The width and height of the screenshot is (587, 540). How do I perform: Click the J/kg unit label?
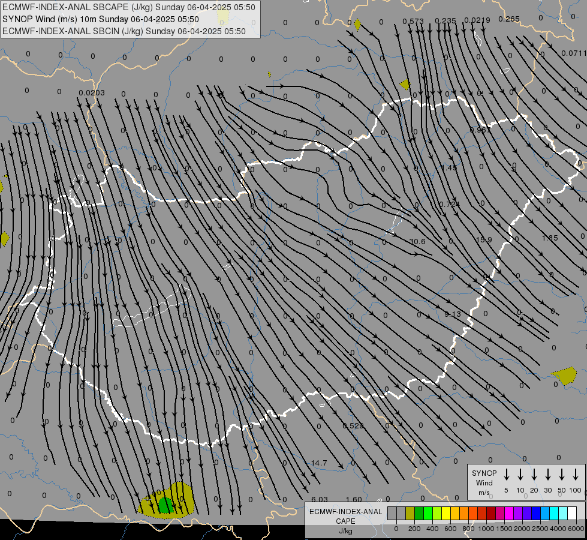(x=345, y=531)
